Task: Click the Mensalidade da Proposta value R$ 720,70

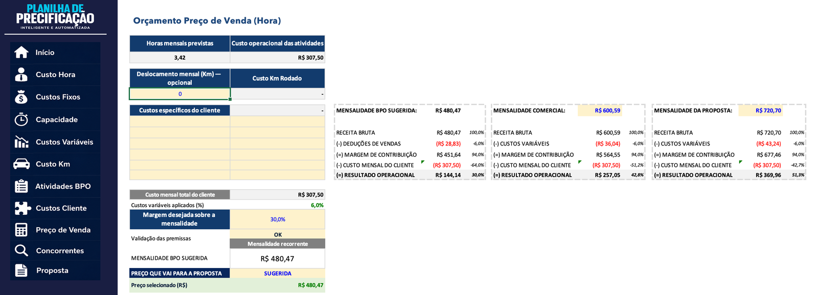Action: point(768,111)
